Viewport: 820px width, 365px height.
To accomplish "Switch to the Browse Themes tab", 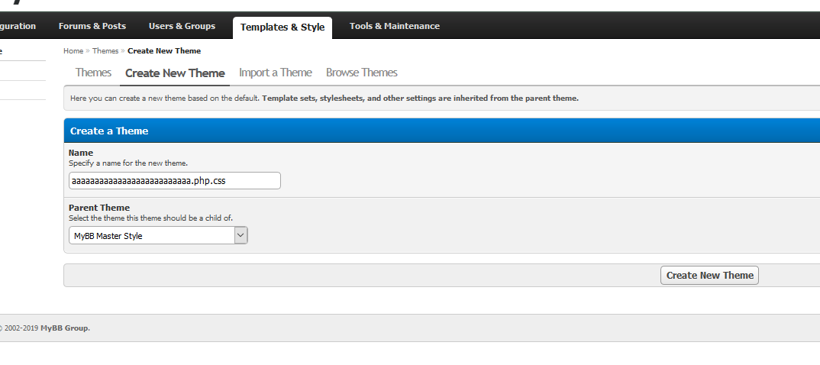I will click(x=361, y=73).
